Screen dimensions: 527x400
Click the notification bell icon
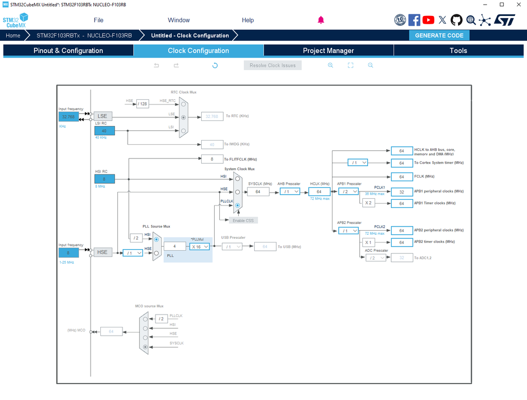tap(321, 20)
